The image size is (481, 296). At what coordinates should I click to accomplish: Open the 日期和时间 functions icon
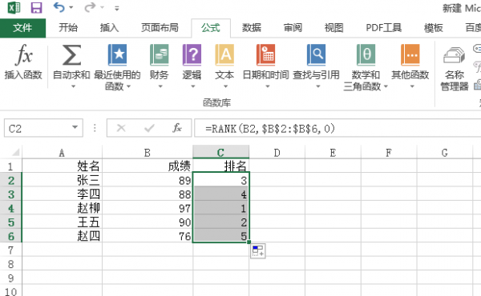coord(265,54)
